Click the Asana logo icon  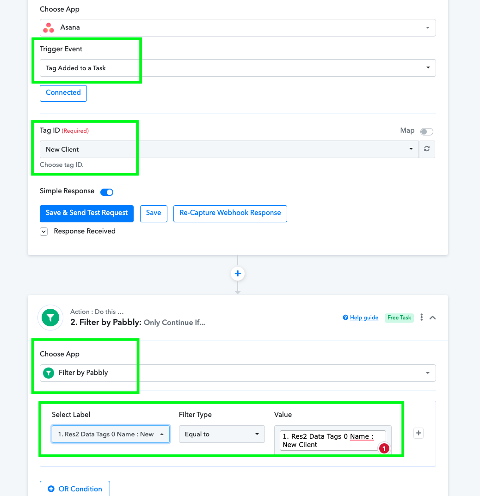(49, 28)
